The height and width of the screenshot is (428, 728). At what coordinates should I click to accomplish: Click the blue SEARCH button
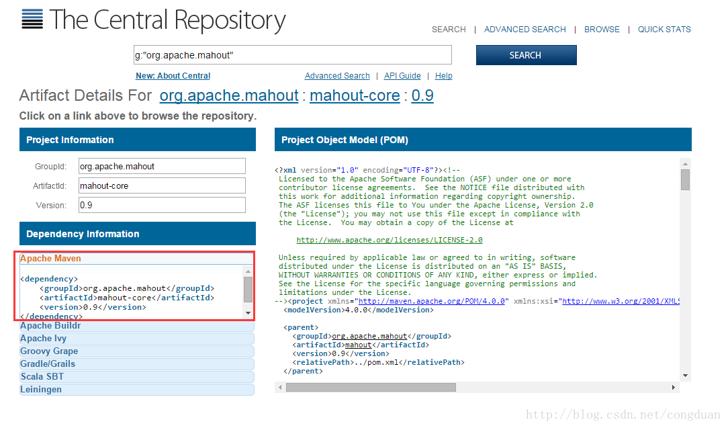(526, 55)
